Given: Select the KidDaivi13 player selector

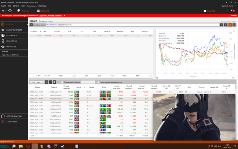Looking at the screenshot, I should click(x=43, y=11).
